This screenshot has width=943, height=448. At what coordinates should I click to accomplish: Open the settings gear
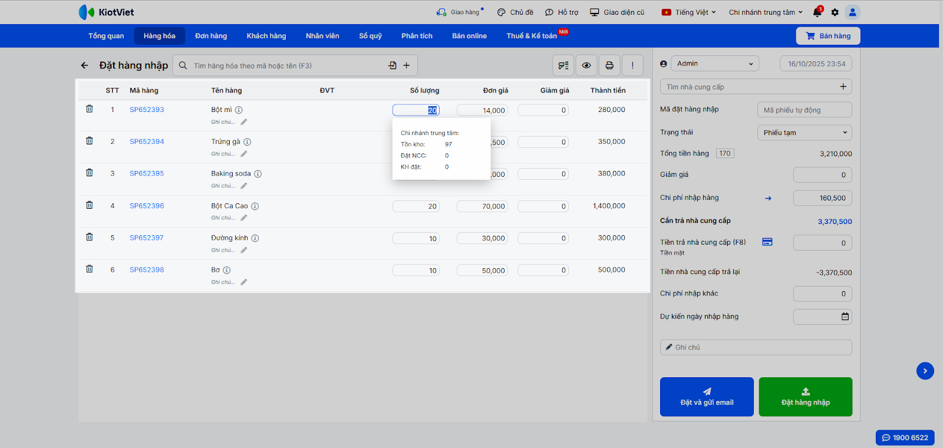click(x=835, y=12)
